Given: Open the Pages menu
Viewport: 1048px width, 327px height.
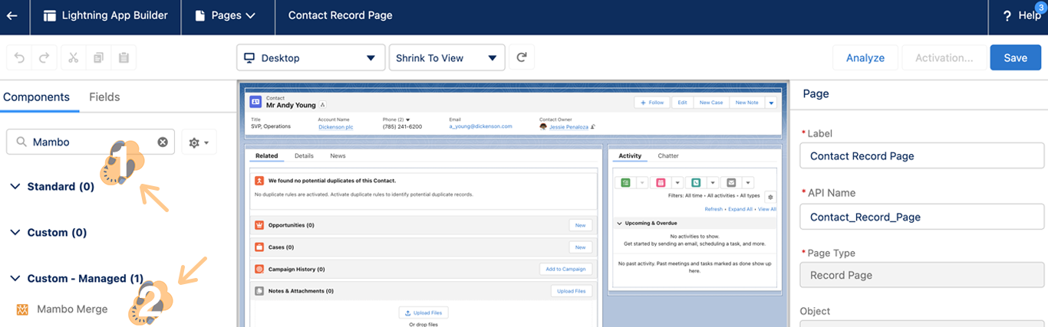Looking at the screenshot, I should pyautogui.click(x=226, y=15).
